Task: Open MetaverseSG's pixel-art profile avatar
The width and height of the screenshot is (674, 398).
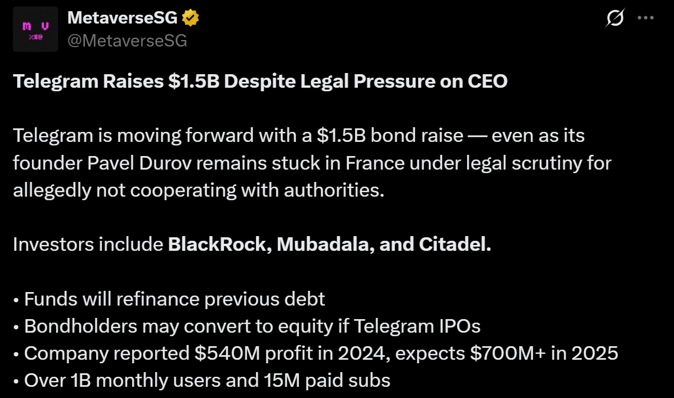Action: pyautogui.click(x=35, y=28)
